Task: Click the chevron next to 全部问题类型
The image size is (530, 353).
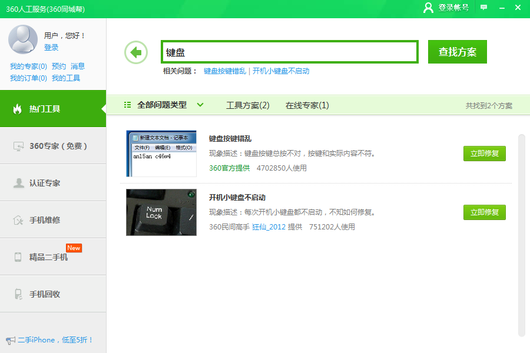Action: [200, 105]
